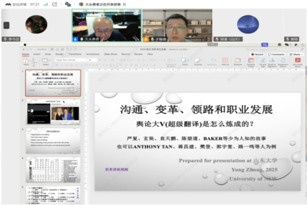Toggle the AutoSave switch
This screenshot has height=205, width=307.
(x=51, y=49)
